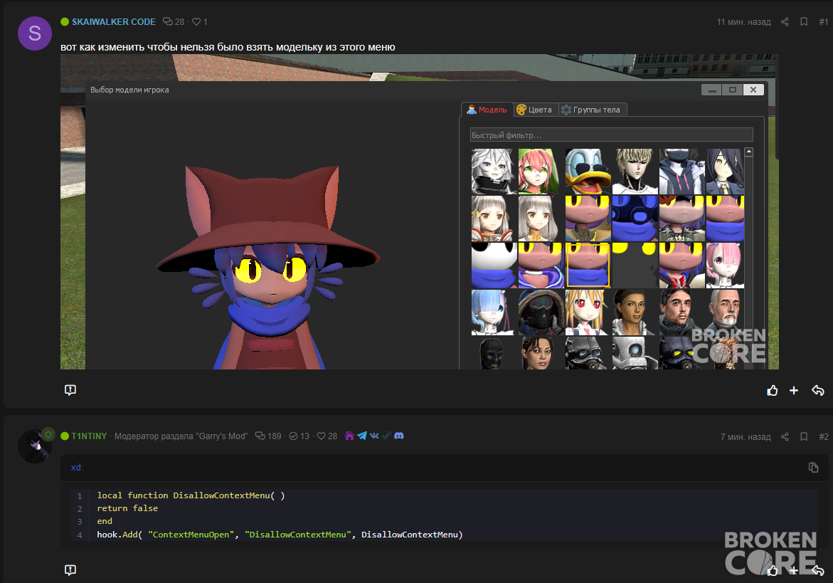The image size is (833, 583).
Task: Open T1NTINY's Discord profile icon
Action: tap(399, 436)
